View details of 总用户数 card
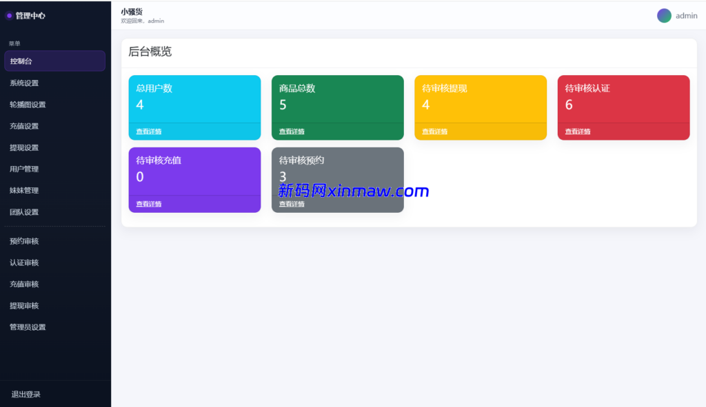706x407 pixels. pyautogui.click(x=149, y=132)
